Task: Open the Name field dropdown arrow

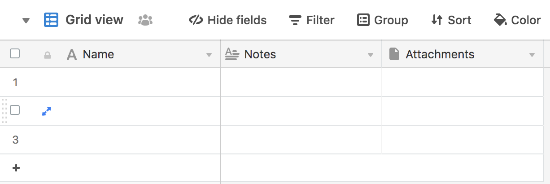Action: click(x=209, y=55)
